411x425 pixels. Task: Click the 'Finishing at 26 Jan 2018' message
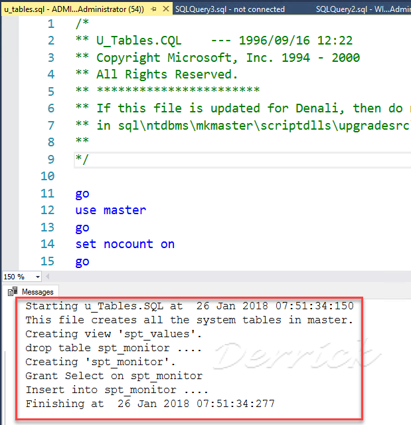tap(150, 404)
